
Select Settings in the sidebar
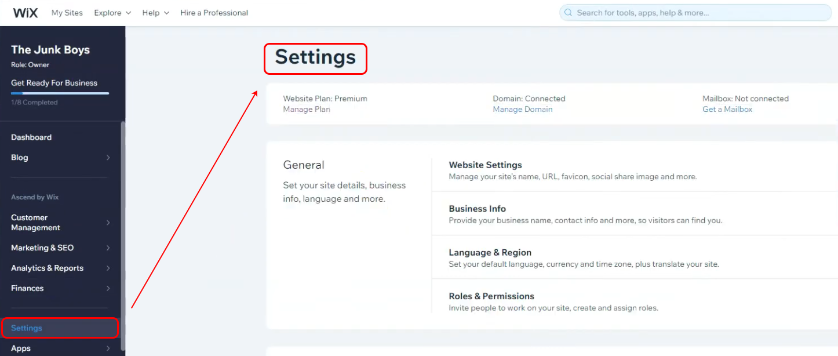[27, 328]
